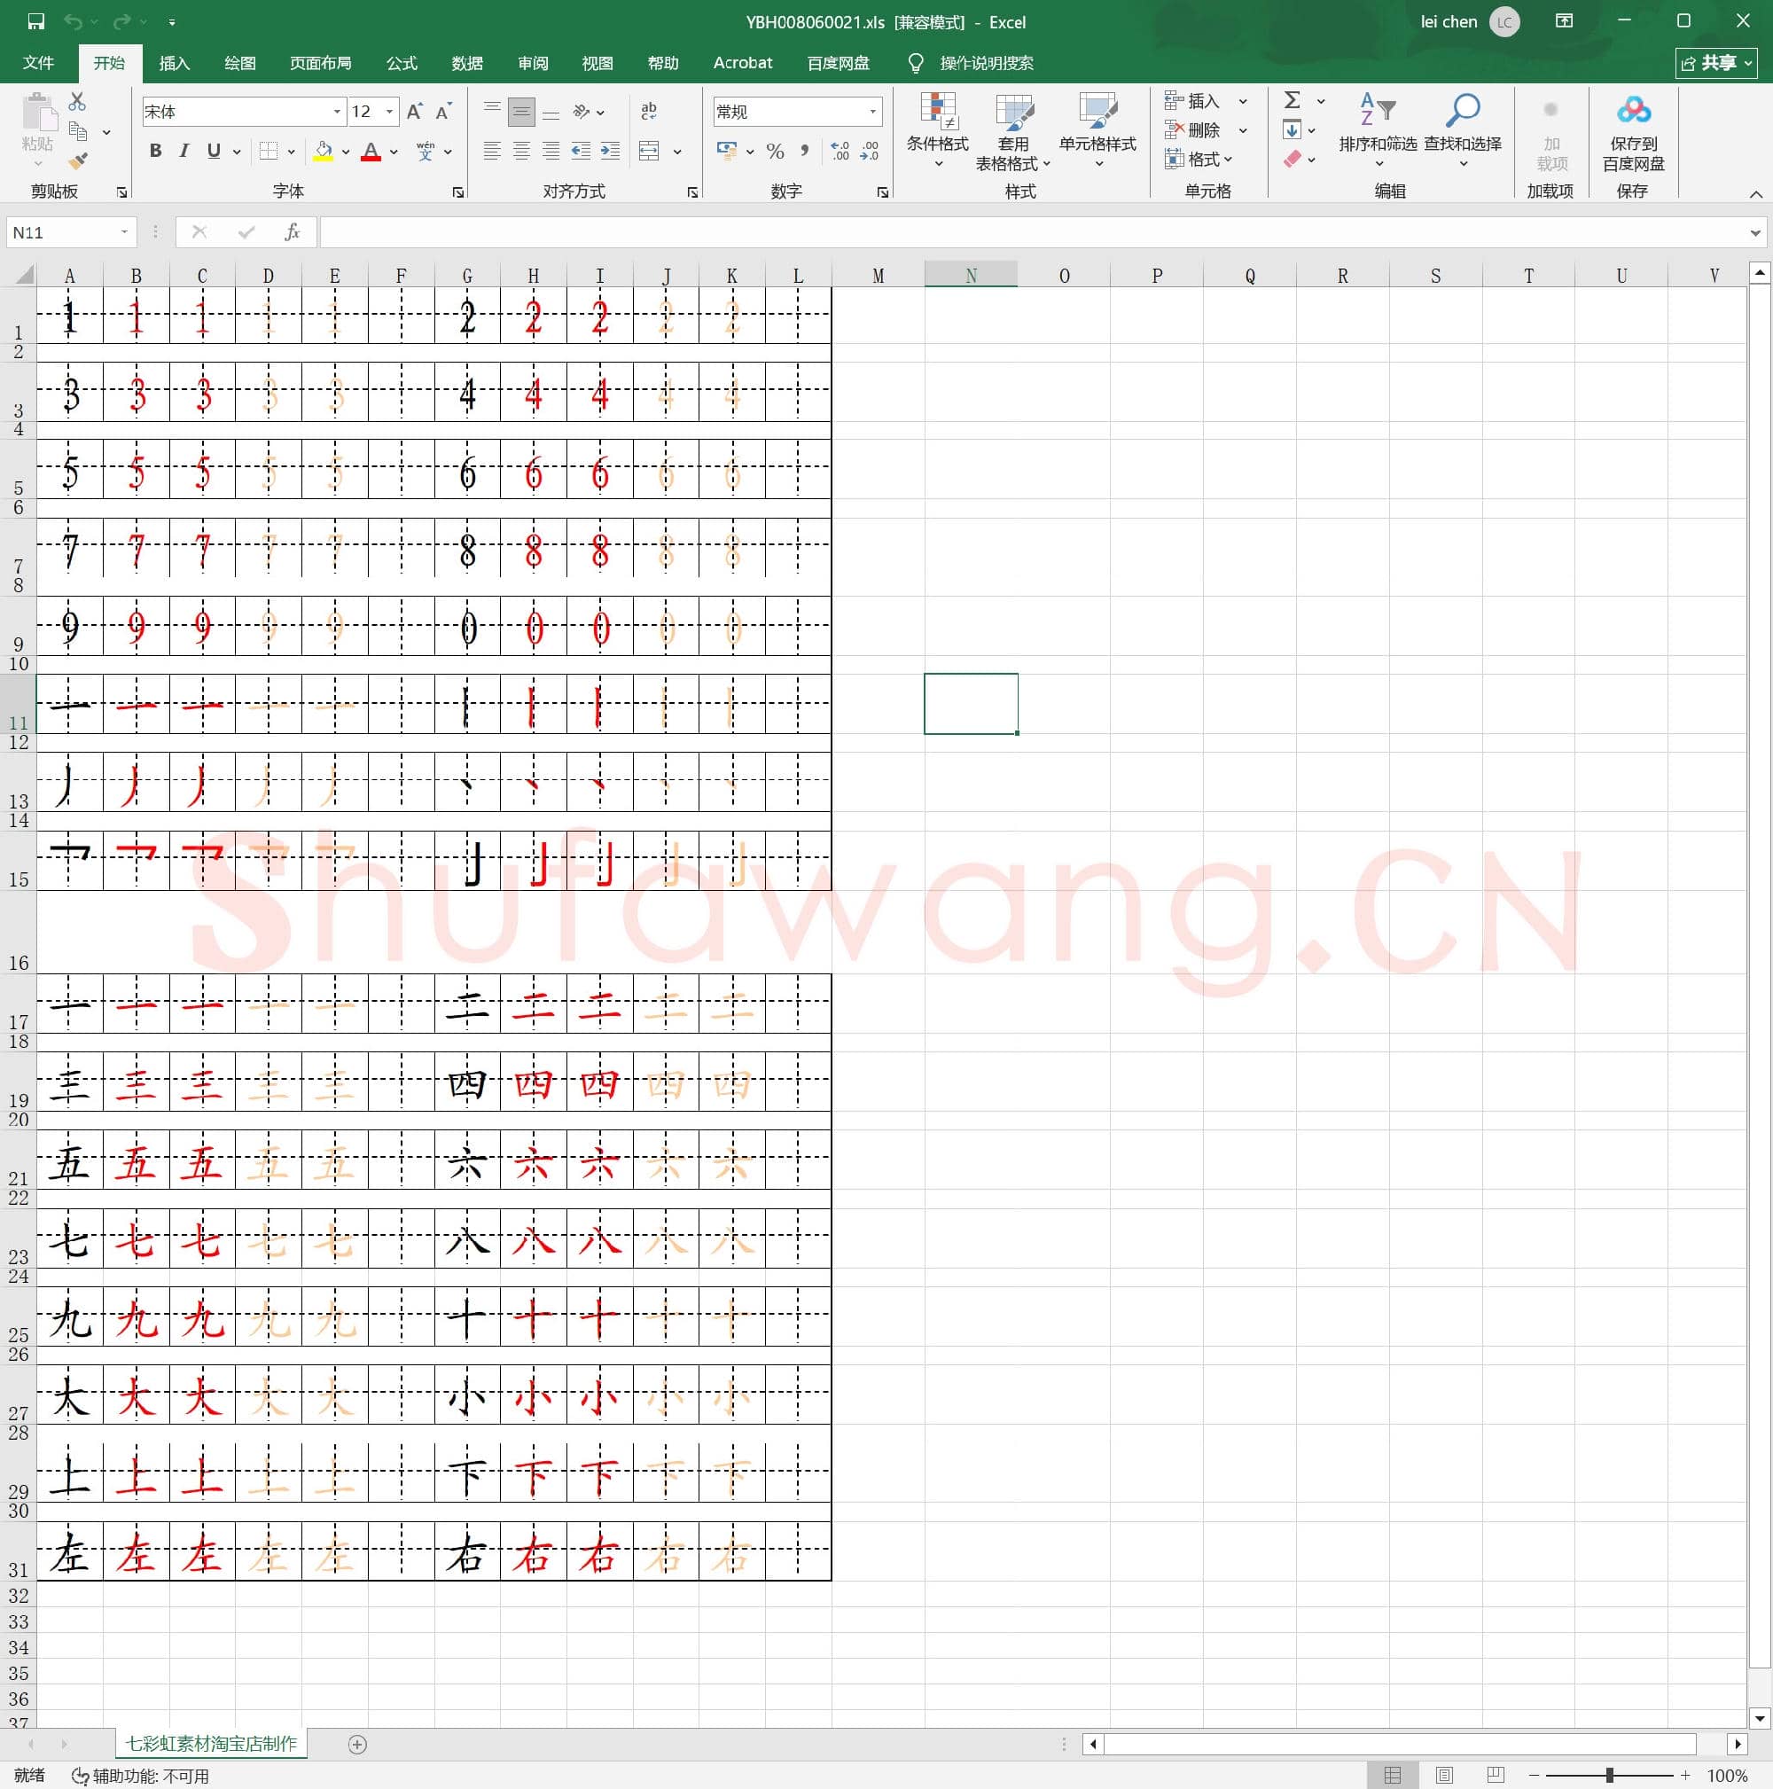Use 查找和选择 find and select
This screenshot has width=1773, height=1789.
point(1461,129)
